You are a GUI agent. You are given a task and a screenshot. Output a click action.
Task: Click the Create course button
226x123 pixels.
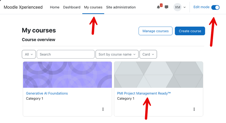coord(190,31)
